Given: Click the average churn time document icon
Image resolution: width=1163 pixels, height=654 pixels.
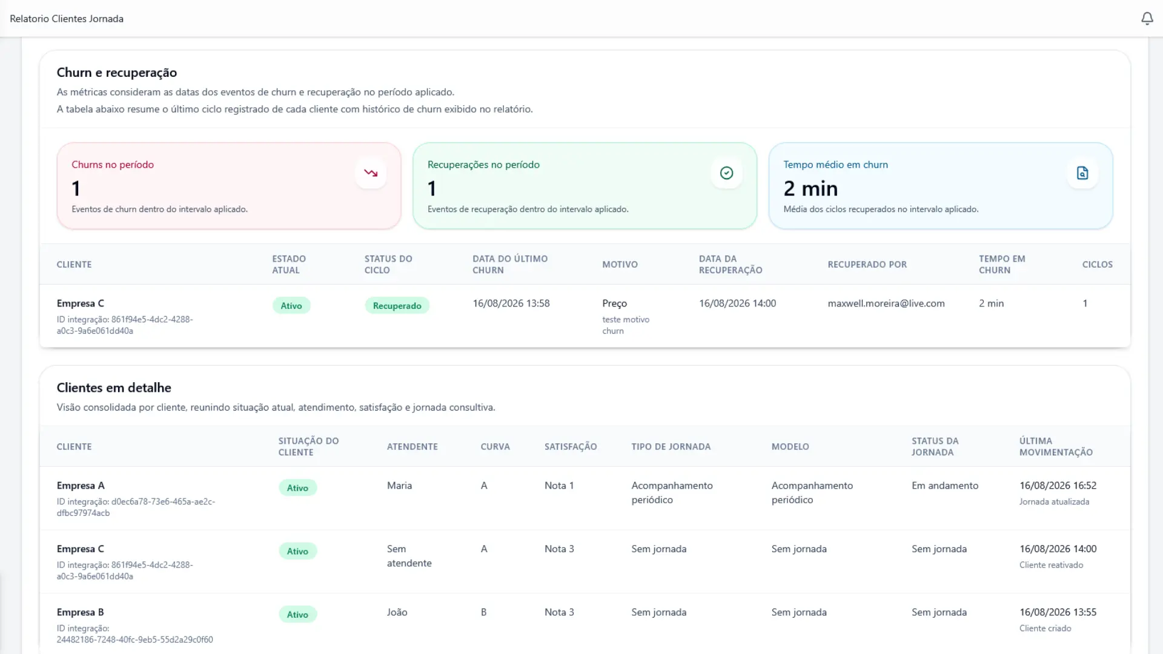Looking at the screenshot, I should [1082, 173].
